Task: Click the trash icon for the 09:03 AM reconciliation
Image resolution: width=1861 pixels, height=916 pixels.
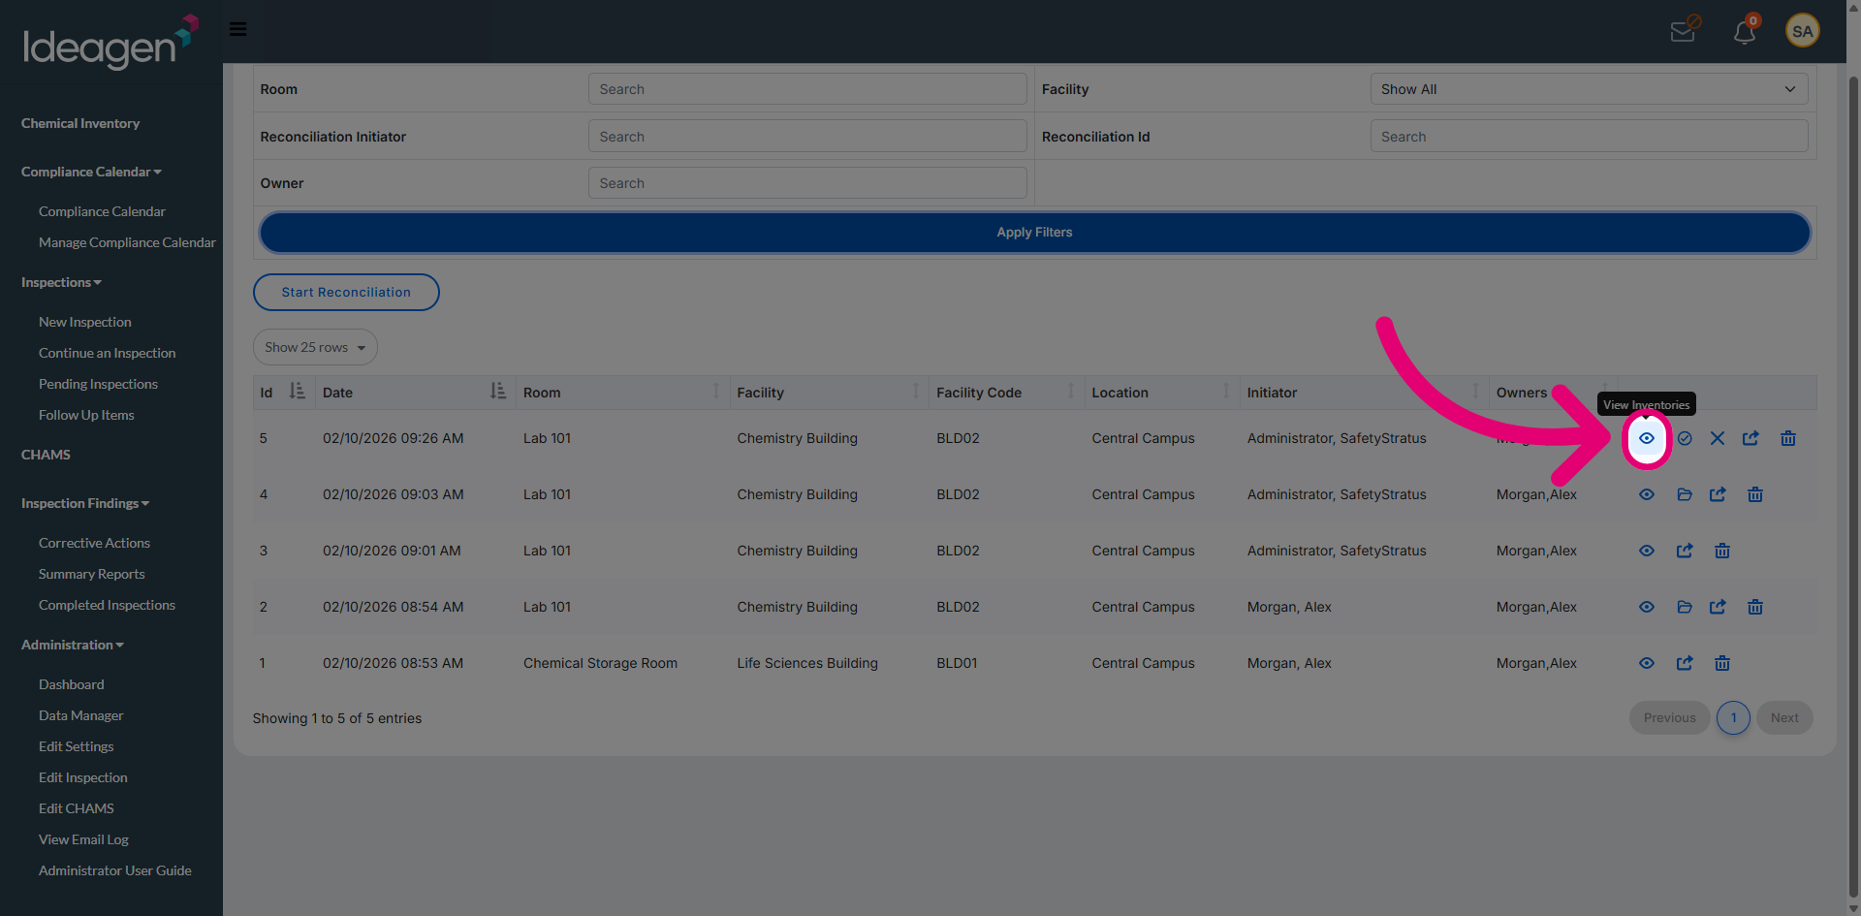Action: click(1755, 494)
